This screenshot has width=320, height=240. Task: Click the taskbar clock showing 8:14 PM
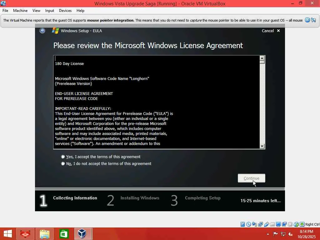(306, 234)
